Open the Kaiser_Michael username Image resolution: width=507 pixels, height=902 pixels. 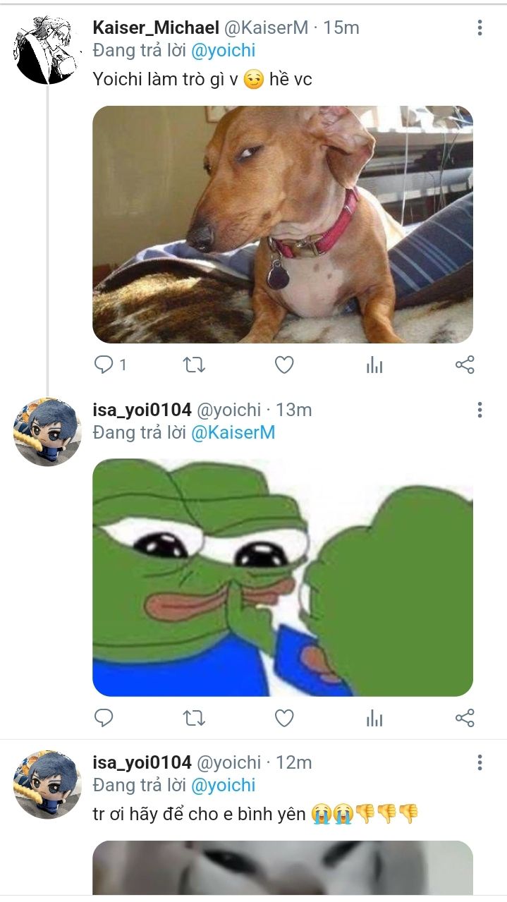(156, 28)
